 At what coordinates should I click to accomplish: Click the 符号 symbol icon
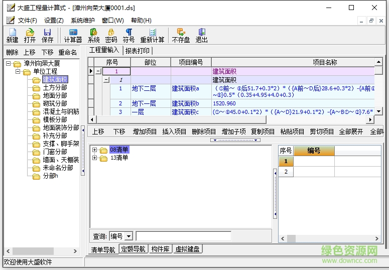coord(128,35)
